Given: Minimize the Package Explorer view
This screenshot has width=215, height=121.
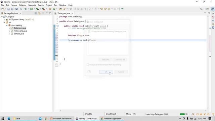Looking at the screenshot, I should tap(47, 13).
